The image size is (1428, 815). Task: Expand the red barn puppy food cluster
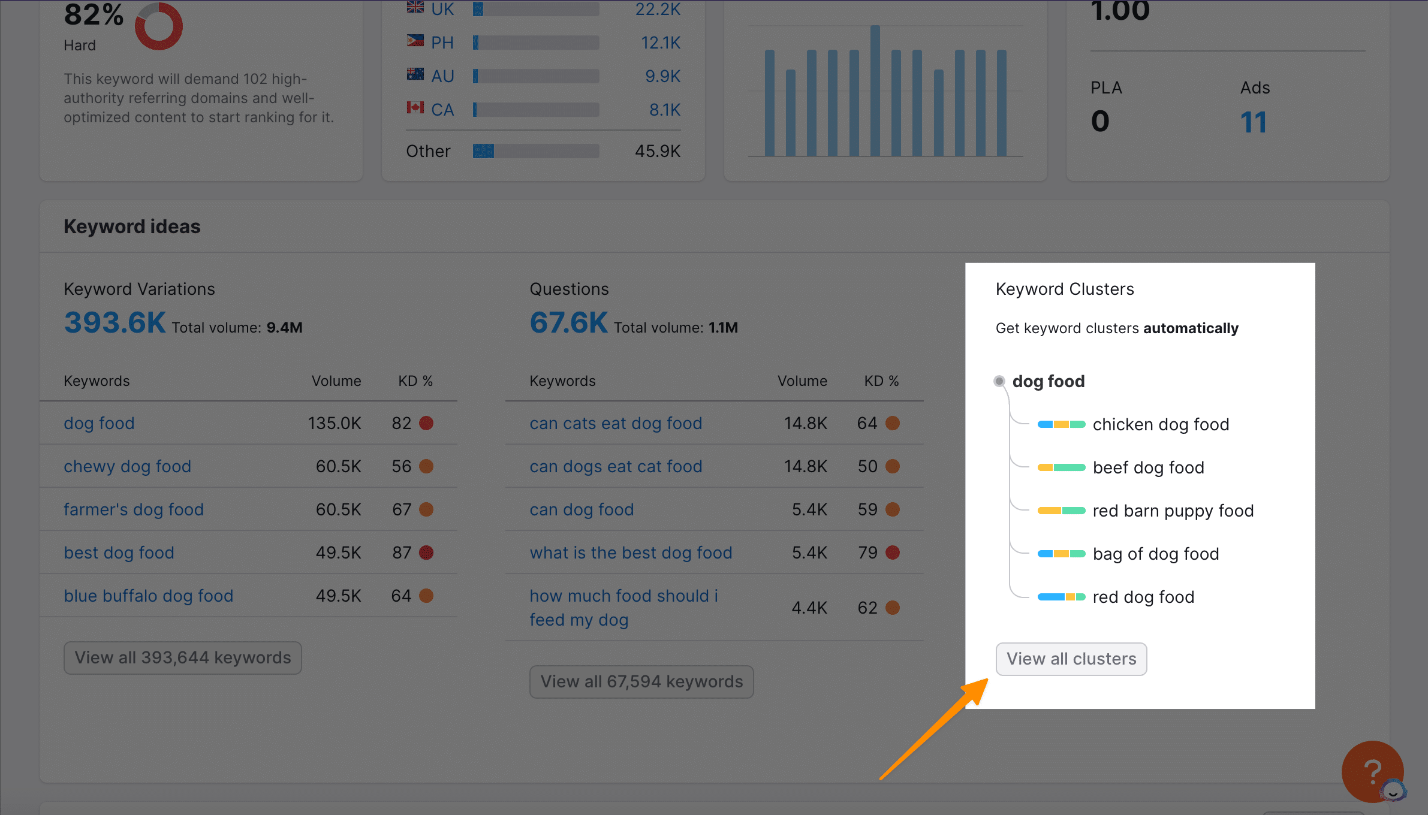(1174, 510)
